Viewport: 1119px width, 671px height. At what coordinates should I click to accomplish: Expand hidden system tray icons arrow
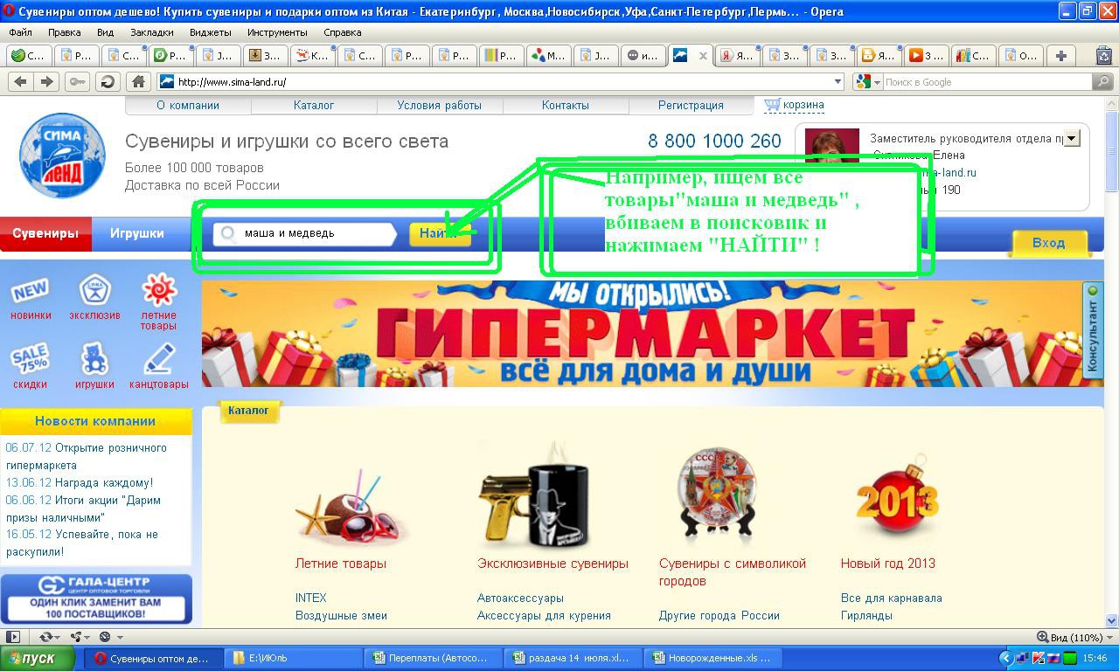[x=1005, y=658]
